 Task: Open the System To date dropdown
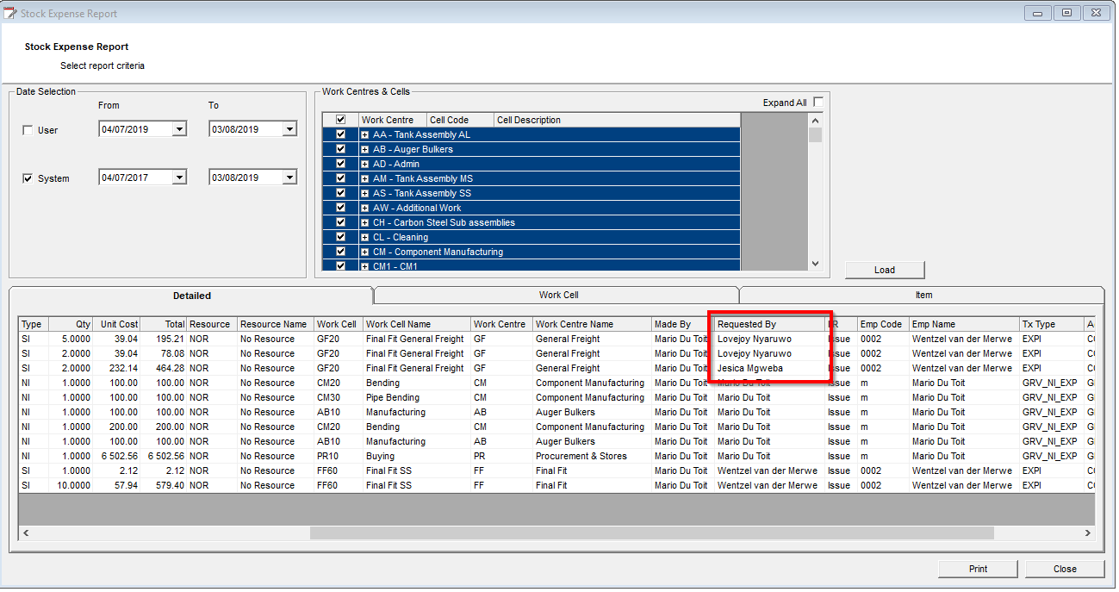(x=289, y=178)
